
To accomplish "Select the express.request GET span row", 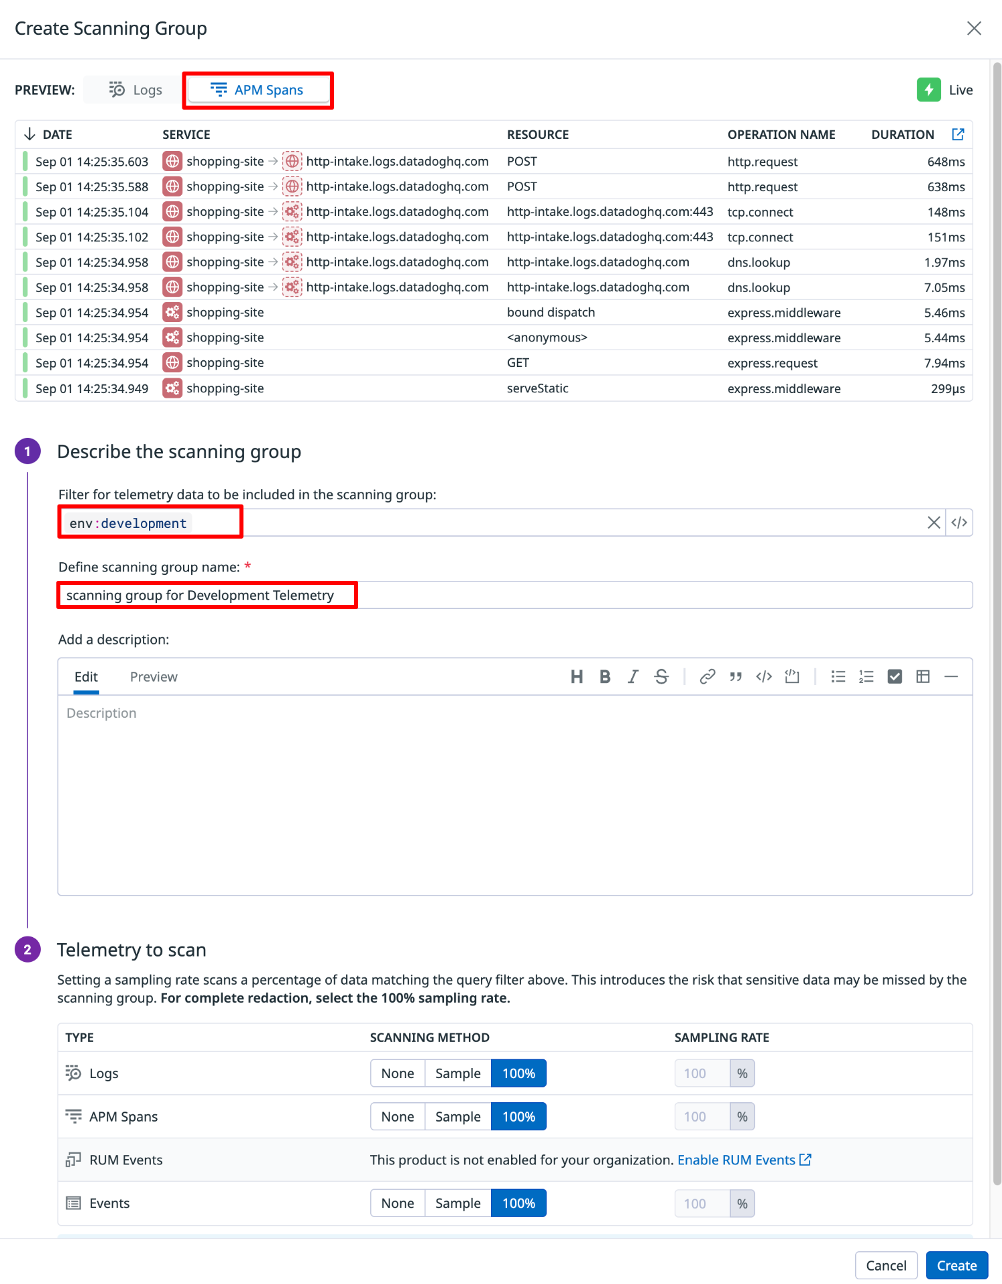I will [x=494, y=363].
